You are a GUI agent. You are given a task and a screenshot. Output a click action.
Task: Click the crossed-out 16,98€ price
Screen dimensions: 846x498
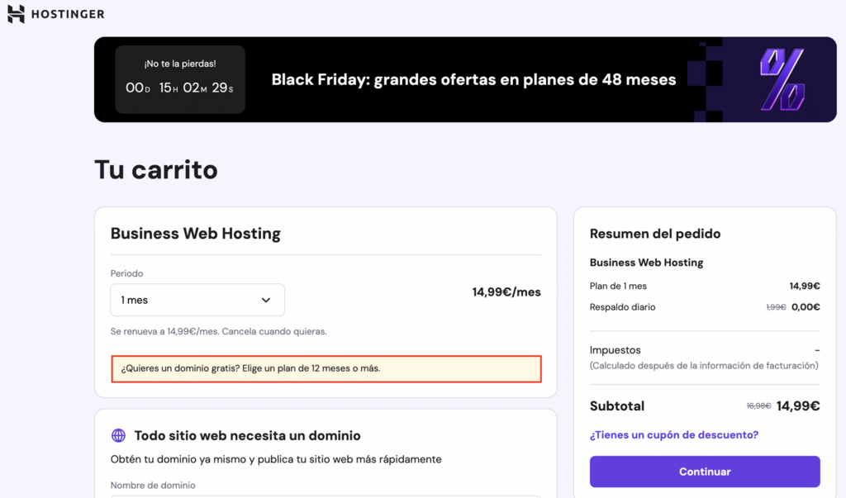(758, 406)
